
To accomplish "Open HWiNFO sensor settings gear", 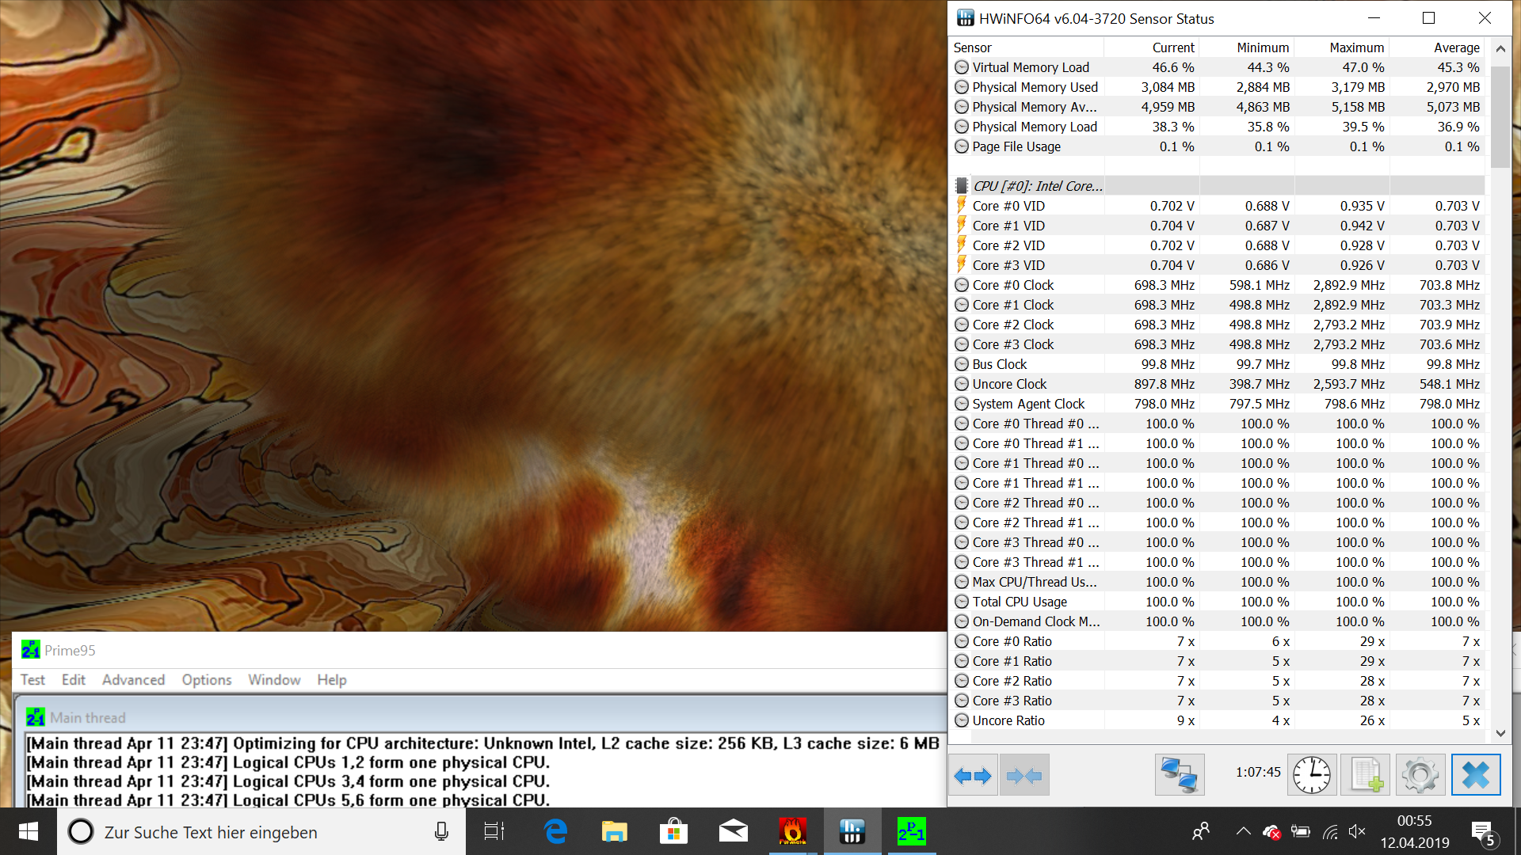I will tap(1420, 775).
